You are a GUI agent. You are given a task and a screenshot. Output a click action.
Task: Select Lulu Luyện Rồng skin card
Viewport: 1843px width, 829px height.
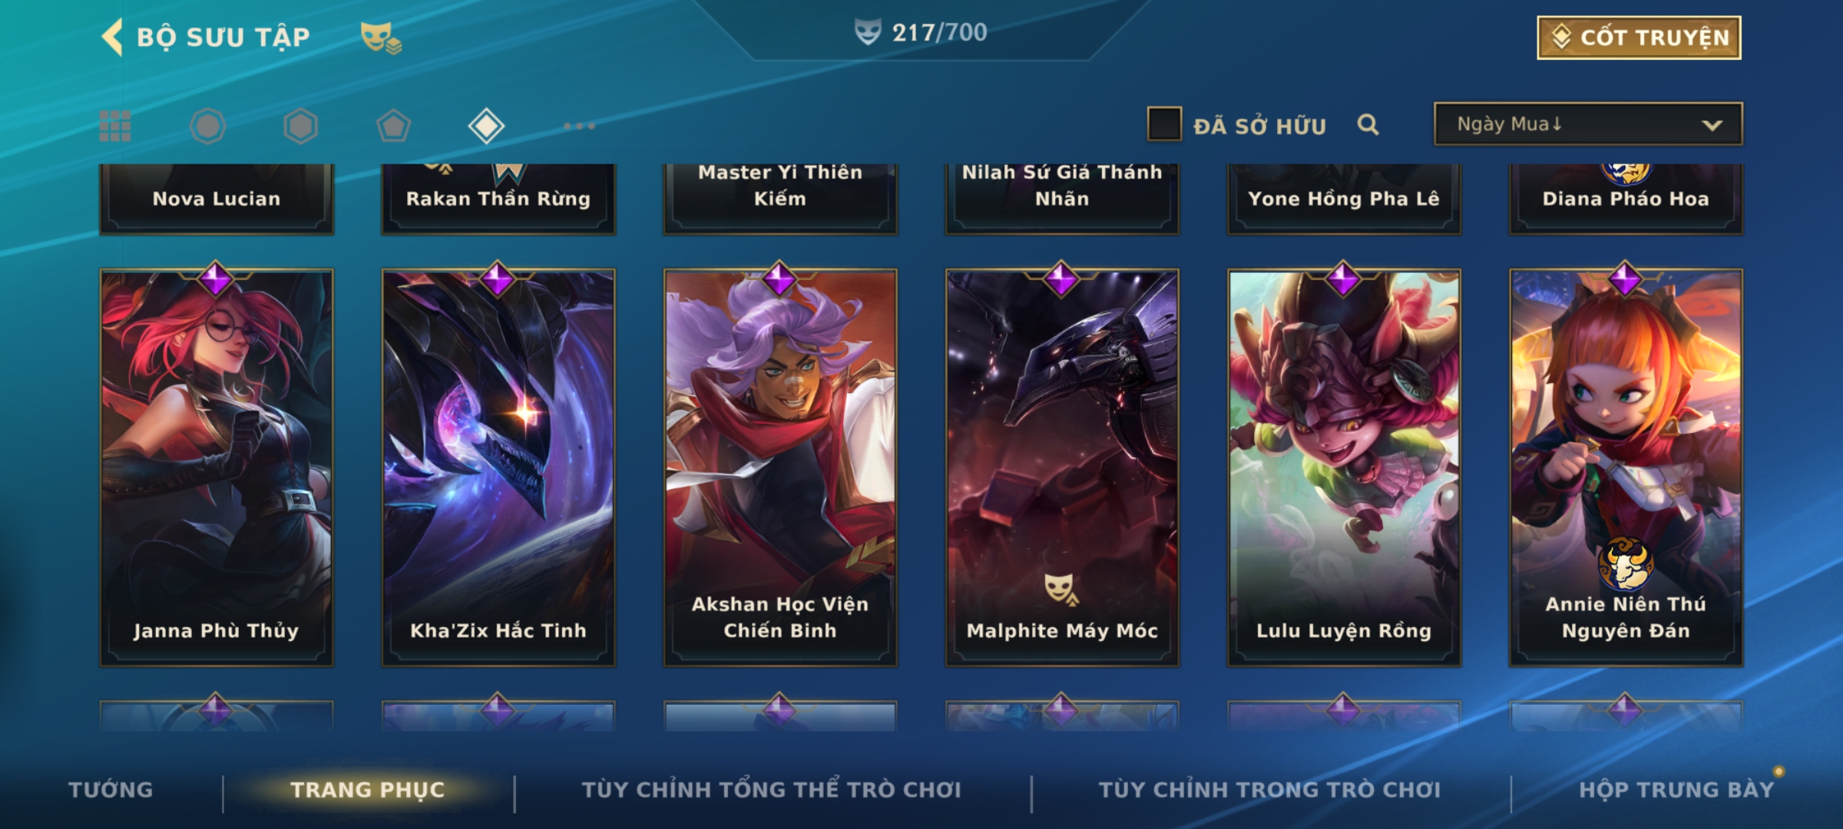coord(1344,467)
